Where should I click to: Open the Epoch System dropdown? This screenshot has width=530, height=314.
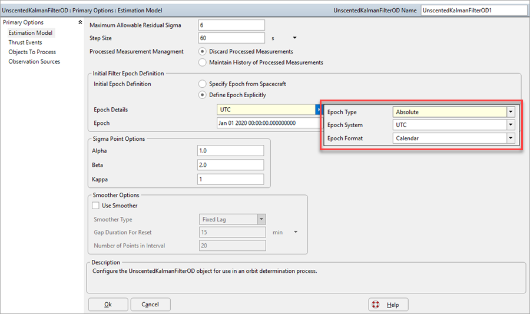(x=511, y=125)
